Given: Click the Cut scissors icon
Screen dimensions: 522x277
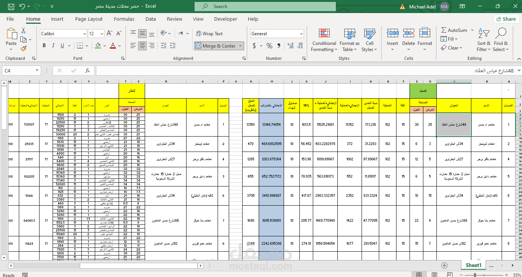Looking at the screenshot, I should click(23, 31).
